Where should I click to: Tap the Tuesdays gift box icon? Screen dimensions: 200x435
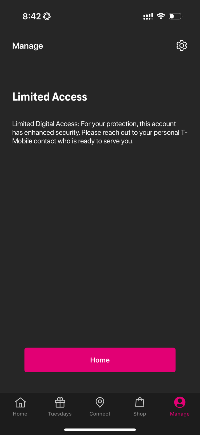(60, 402)
